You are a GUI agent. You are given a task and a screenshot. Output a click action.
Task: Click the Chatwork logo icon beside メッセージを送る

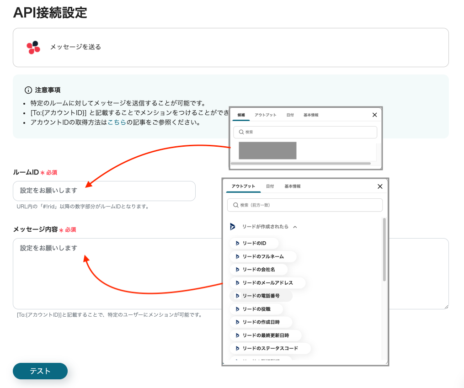33,47
